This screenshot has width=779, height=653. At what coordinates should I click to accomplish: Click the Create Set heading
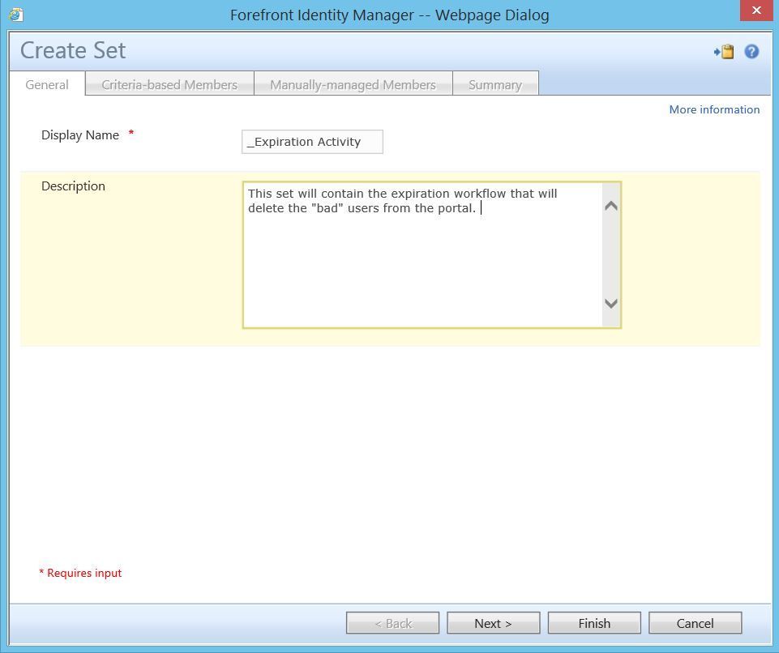click(73, 51)
